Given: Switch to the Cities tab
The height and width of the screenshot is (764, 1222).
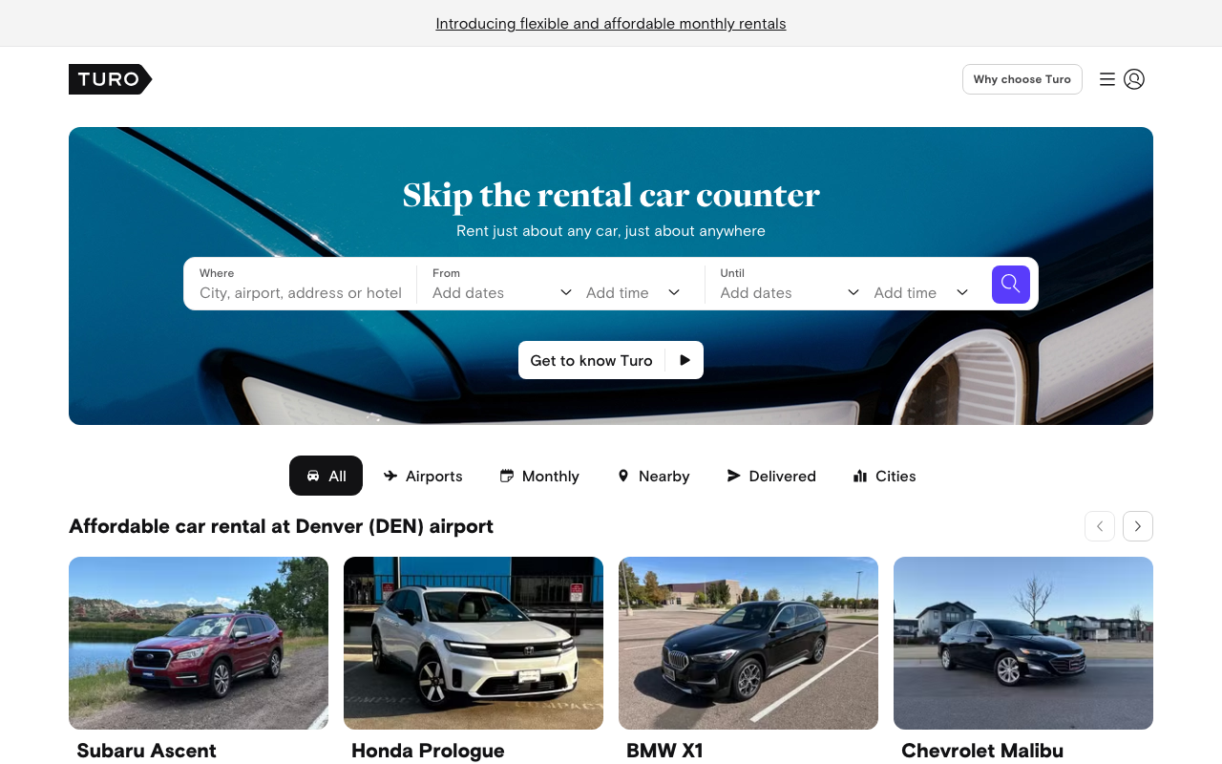Looking at the screenshot, I should [884, 476].
